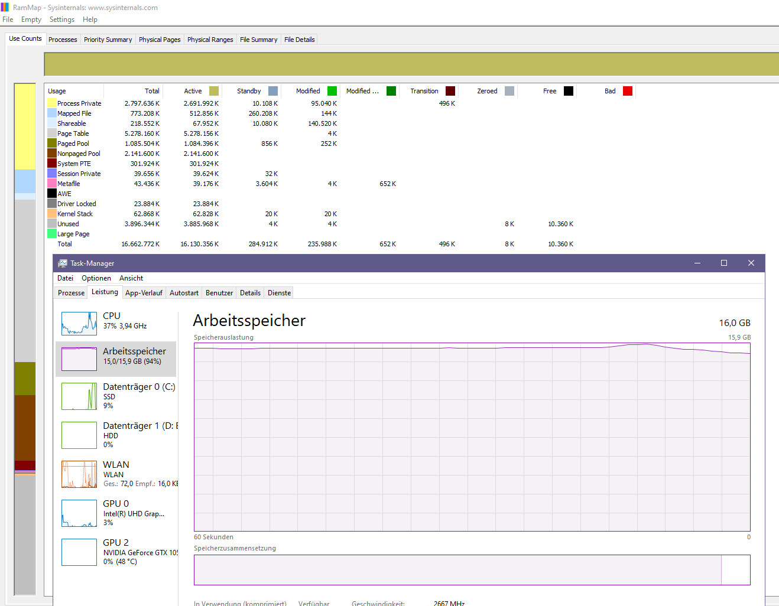Click the Metafile pink swatch
This screenshot has width=779, height=606.
(x=52, y=184)
